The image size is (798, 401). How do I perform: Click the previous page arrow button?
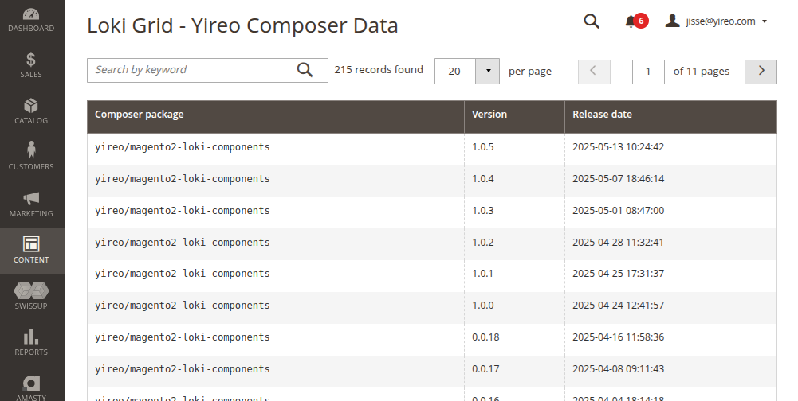(594, 71)
